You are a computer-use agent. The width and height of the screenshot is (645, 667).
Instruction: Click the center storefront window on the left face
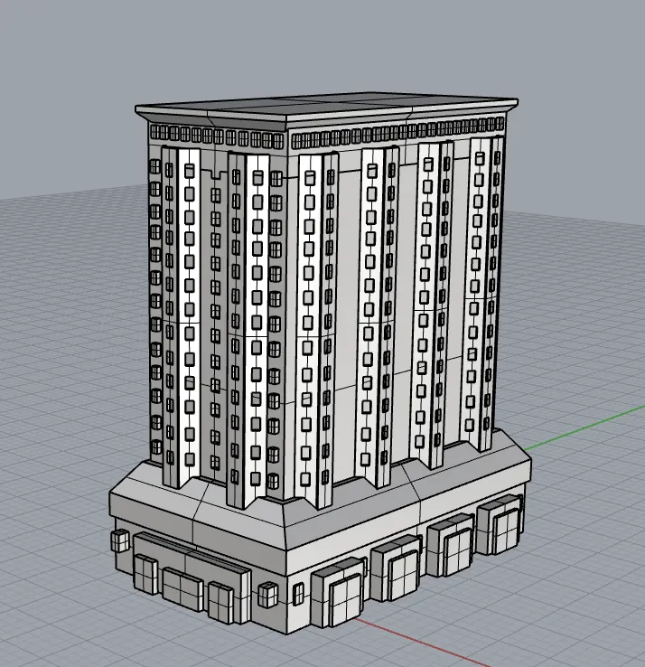tap(183, 590)
